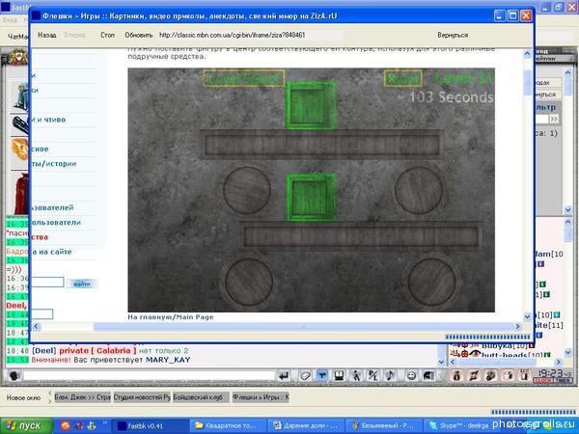Switch to the Блэк Джек tab
Viewport: 579px width, 434px height.
coord(83,397)
